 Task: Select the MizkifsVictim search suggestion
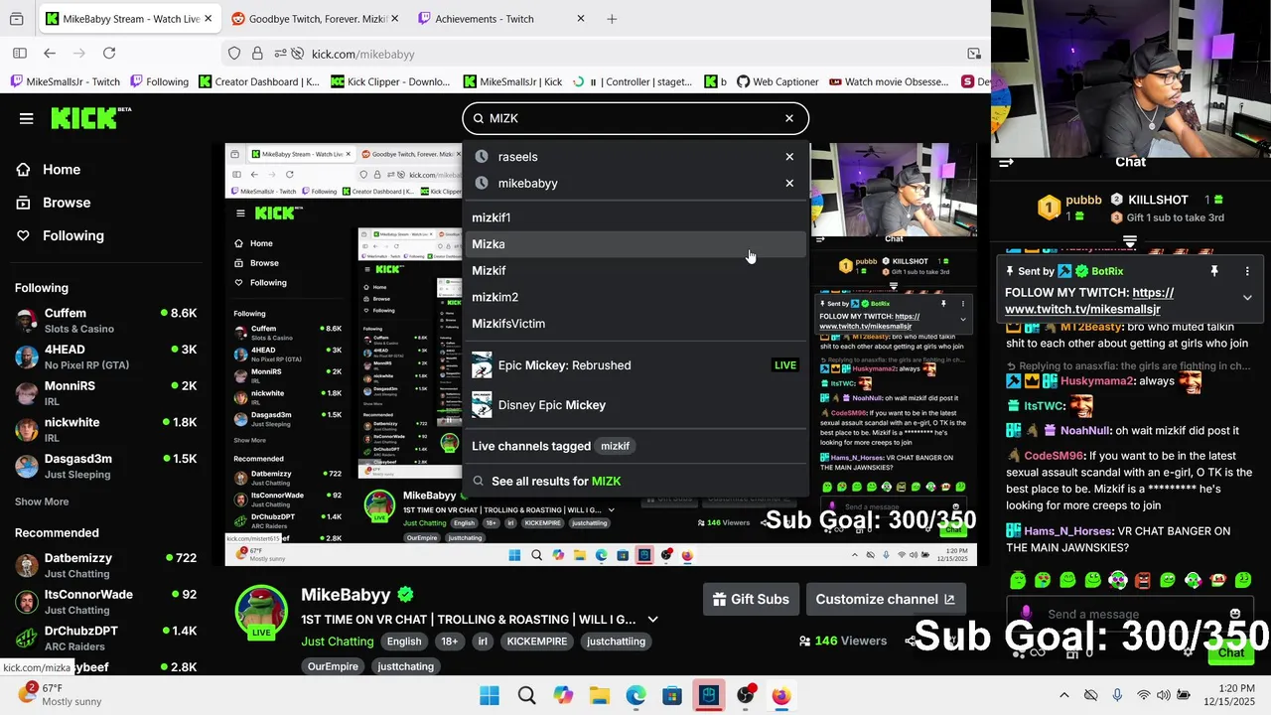[x=635, y=324]
